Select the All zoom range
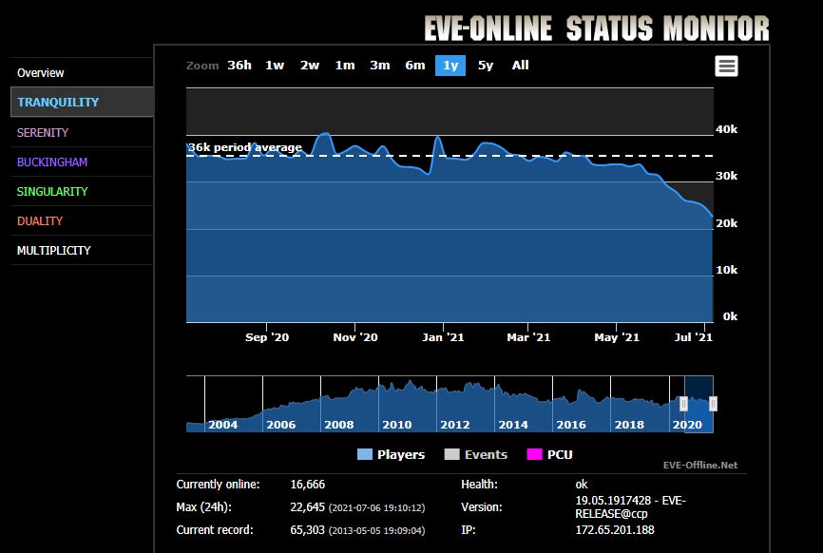The image size is (823, 553). point(520,66)
